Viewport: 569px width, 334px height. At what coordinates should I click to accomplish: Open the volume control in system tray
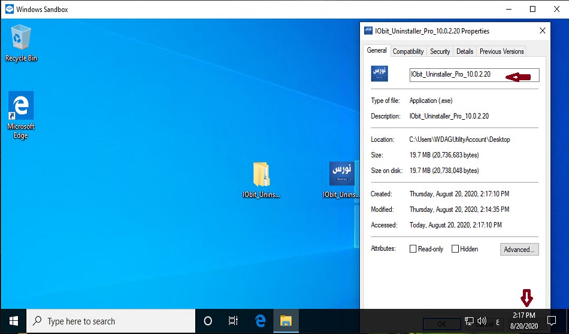tap(482, 321)
